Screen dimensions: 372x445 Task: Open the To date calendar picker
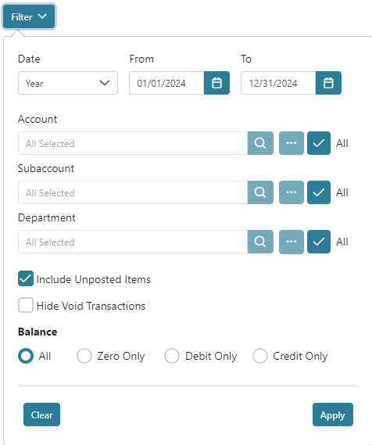pyautogui.click(x=328, y=83)
